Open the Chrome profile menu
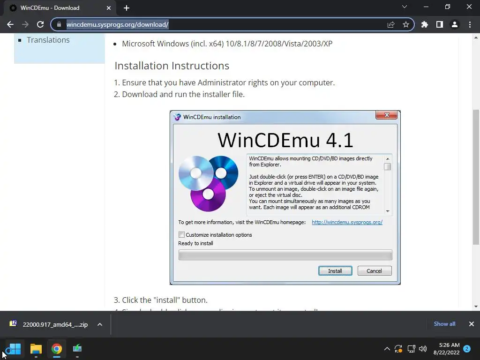Viewport: 480px width, 360px height. click(x=455, y=24)
